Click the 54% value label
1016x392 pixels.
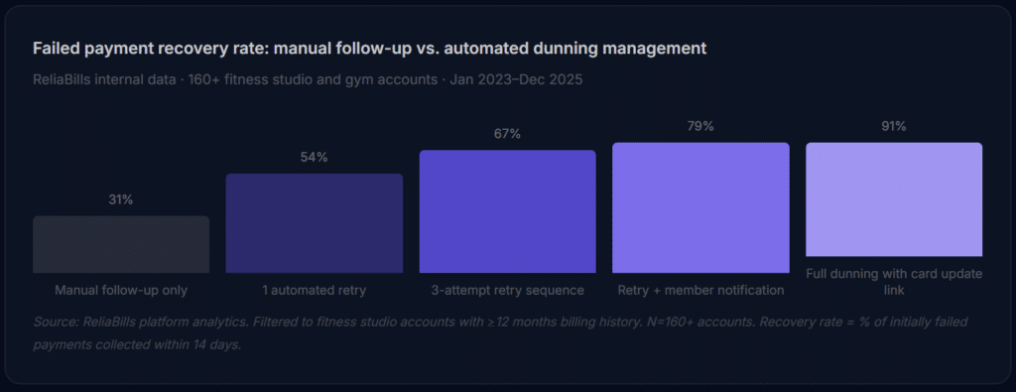(x=315, y=158)
